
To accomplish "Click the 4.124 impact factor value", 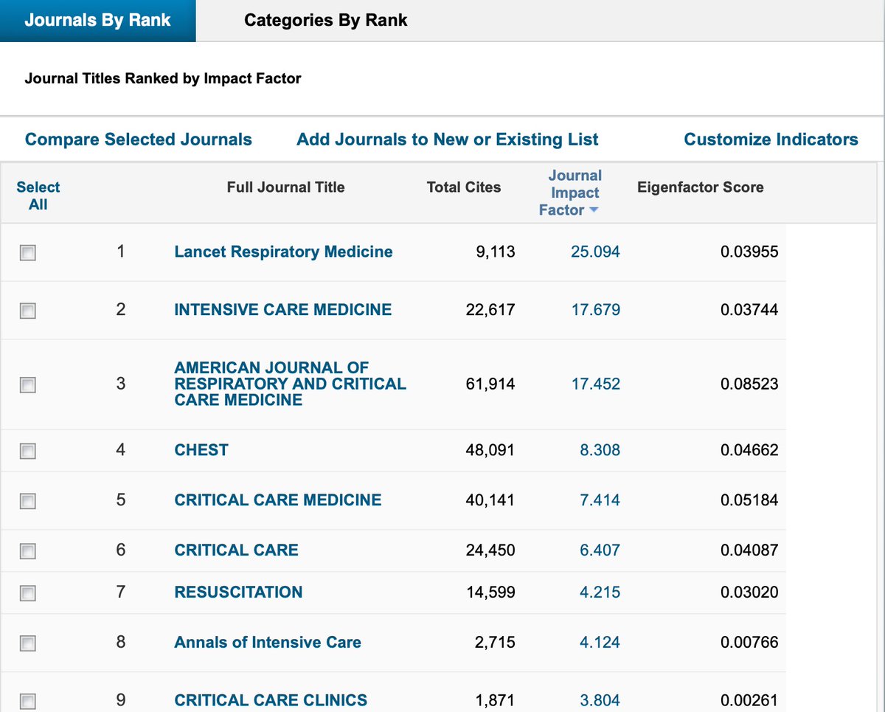I will tap(600, 642).
